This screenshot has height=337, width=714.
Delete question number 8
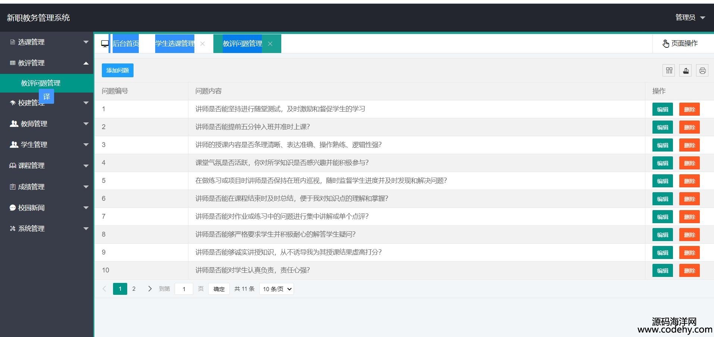point(689,235)
